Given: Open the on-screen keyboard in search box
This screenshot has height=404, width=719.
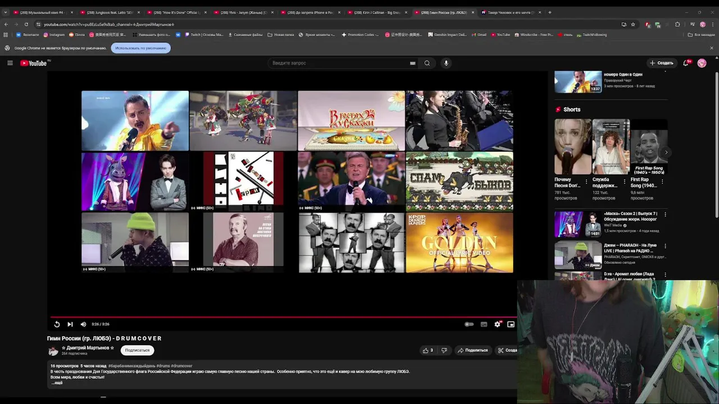Looking at the screenshot, I should coord(413,63).
